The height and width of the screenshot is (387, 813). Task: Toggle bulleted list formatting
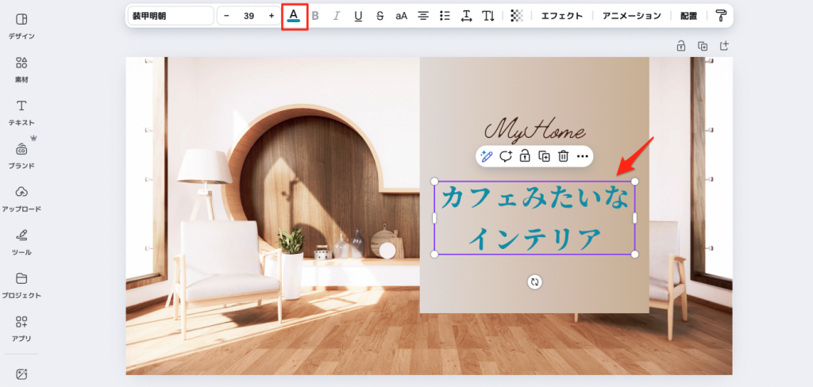click(x=445, y=16)
